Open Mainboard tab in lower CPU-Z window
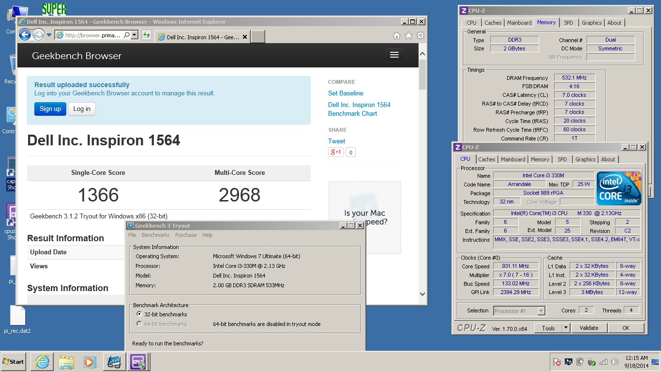Viewport: 661px width, 372px height. click(513, 159)
